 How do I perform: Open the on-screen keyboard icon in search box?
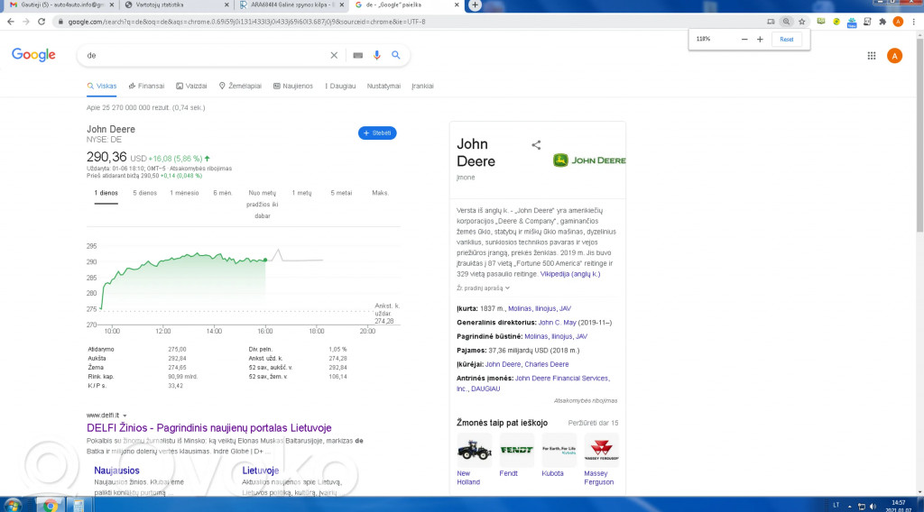[x=358, y=56]
